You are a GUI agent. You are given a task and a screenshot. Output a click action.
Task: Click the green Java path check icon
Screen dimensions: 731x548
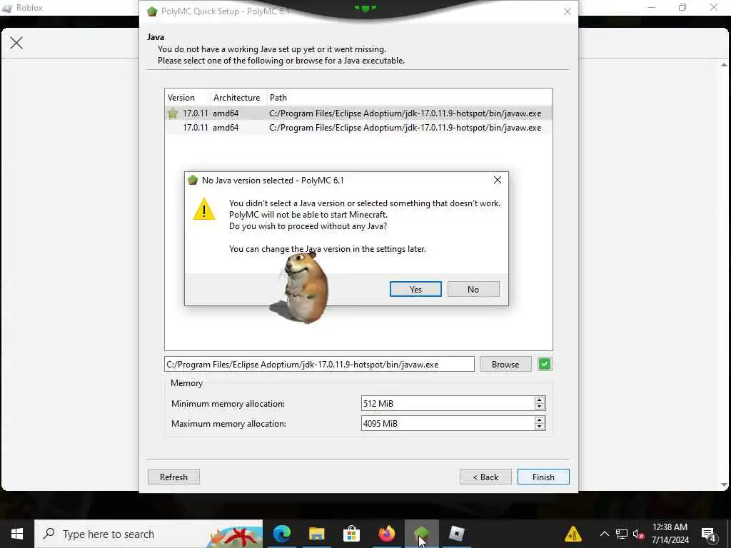point(545,365)
